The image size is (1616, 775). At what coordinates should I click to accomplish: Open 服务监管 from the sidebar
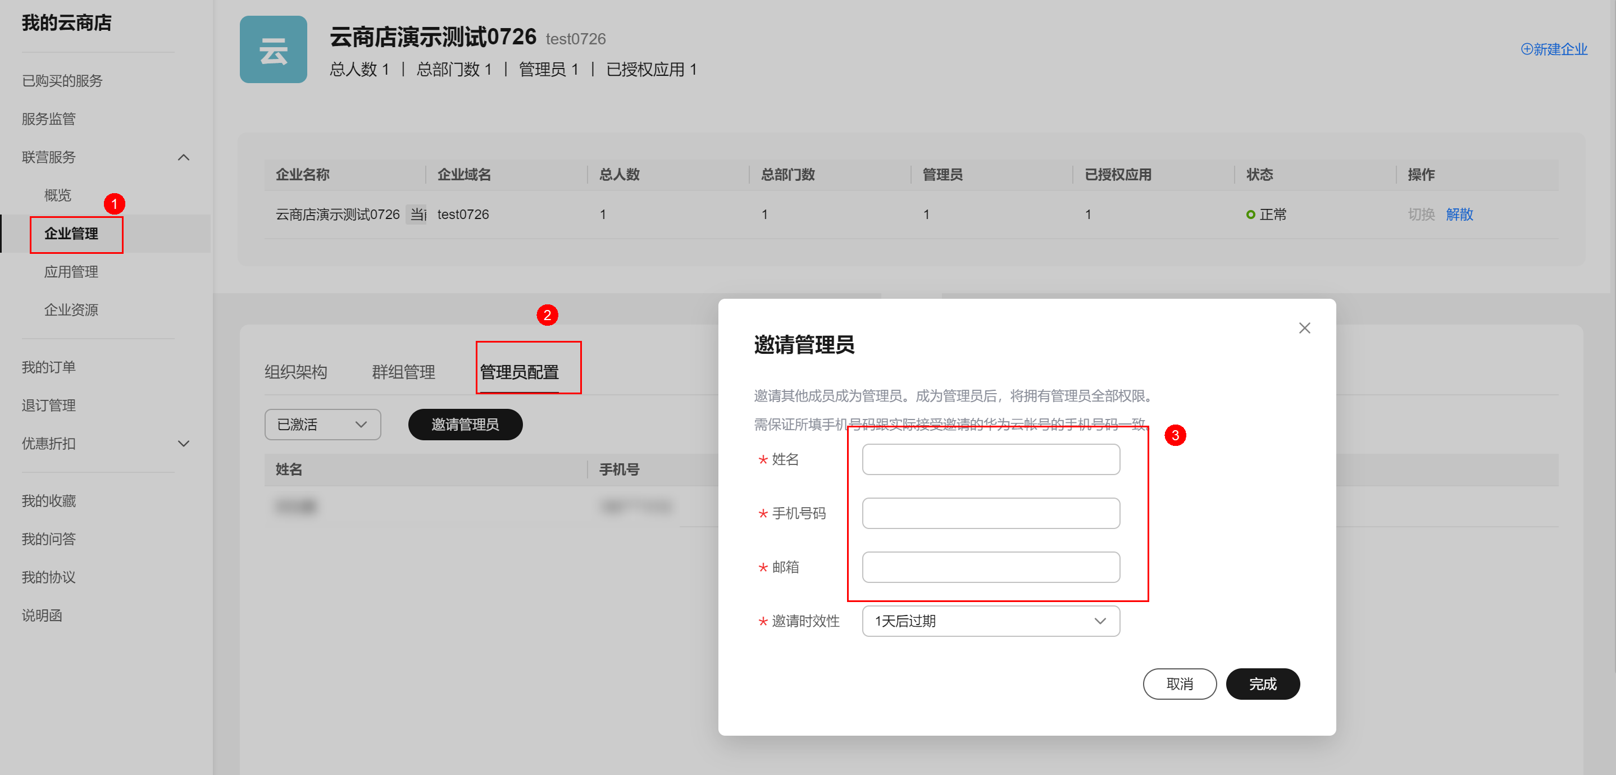tap(49, 118)
